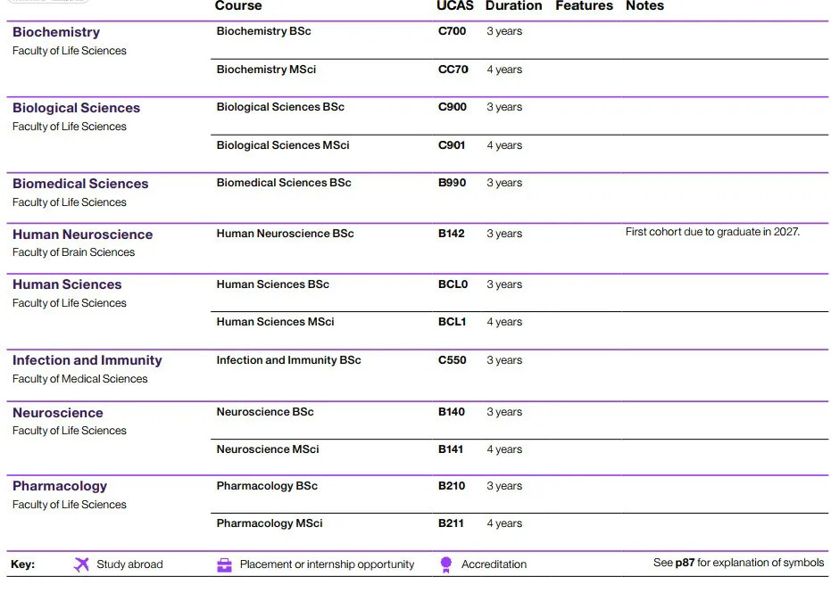Open Biomedical Sciences BSc course
This screenshot has width=831, height=601.
tap(284, 183)
